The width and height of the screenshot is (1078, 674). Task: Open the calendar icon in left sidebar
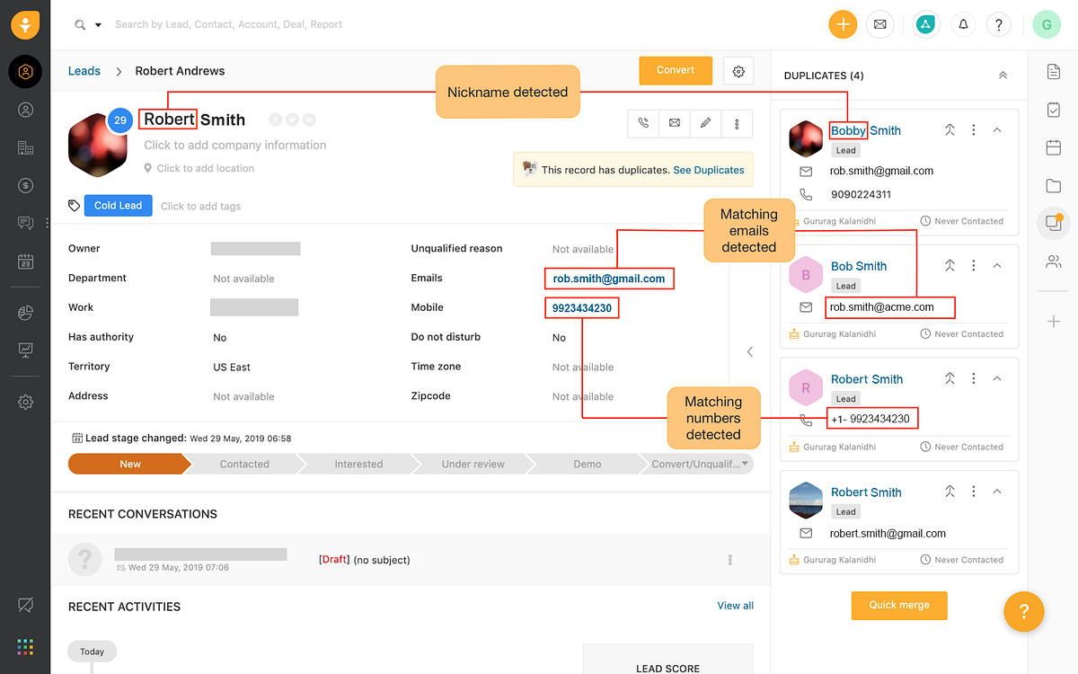(x=25, y=262)
